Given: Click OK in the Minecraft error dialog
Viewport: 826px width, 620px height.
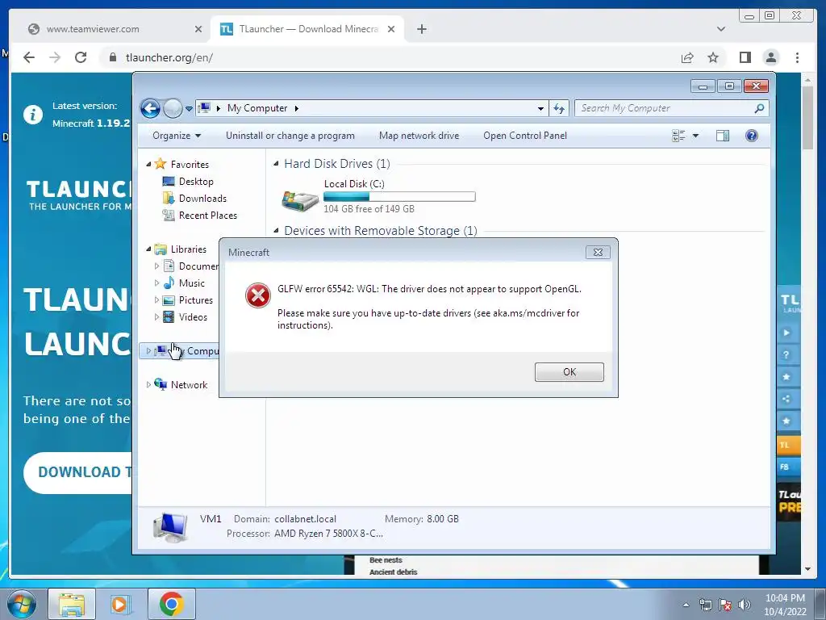Looking at the screenshot, I should click(569, 371).
